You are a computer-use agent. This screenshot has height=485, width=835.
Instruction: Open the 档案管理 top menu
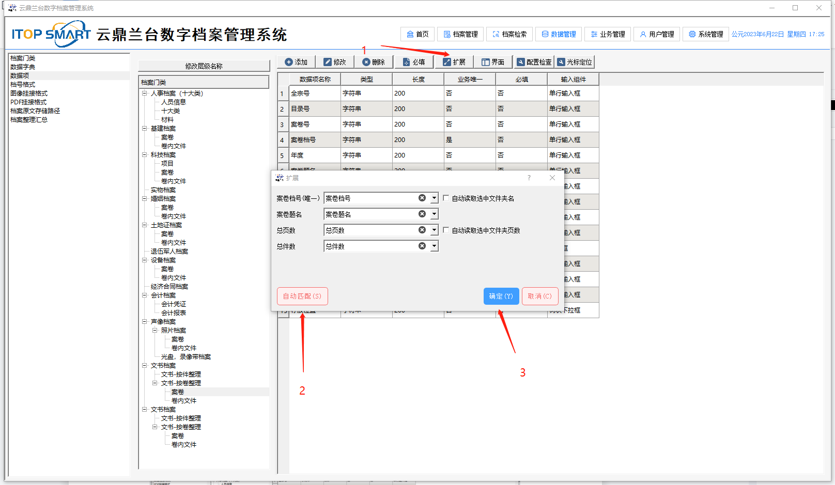(x=460, y=34)
